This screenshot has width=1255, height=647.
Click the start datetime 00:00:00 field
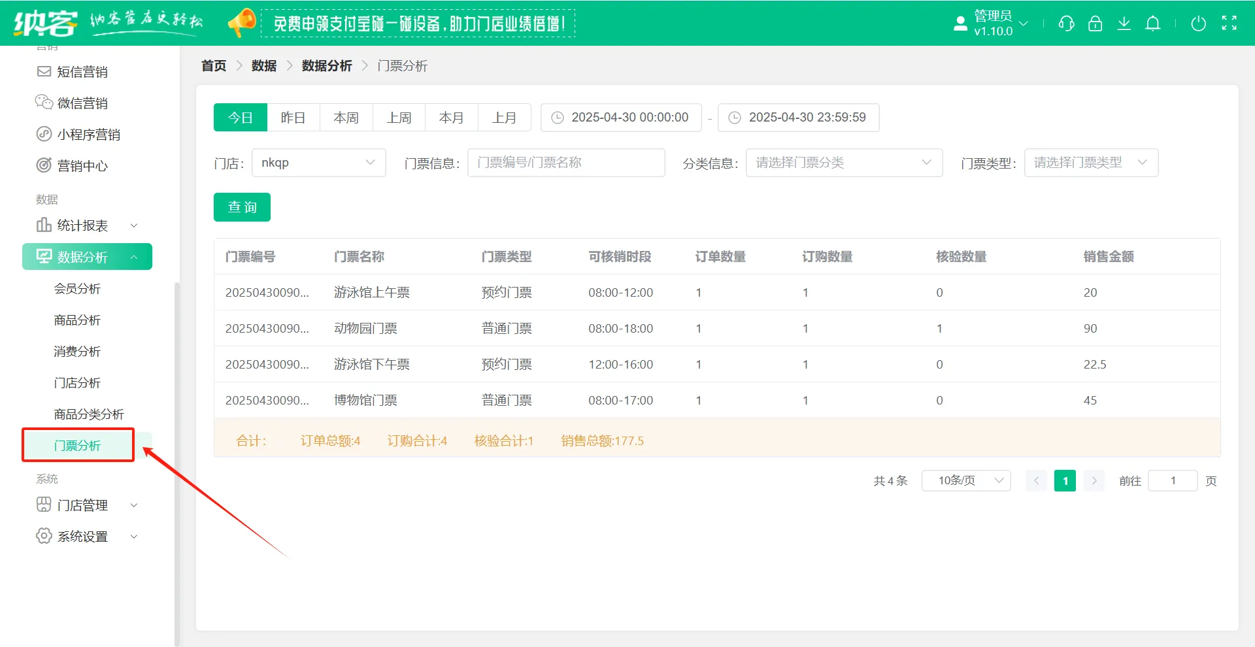pyautogui.click(x=621, y=118)
